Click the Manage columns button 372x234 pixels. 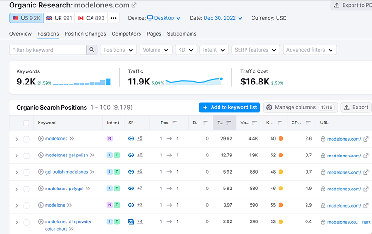[x=300, y=107]
